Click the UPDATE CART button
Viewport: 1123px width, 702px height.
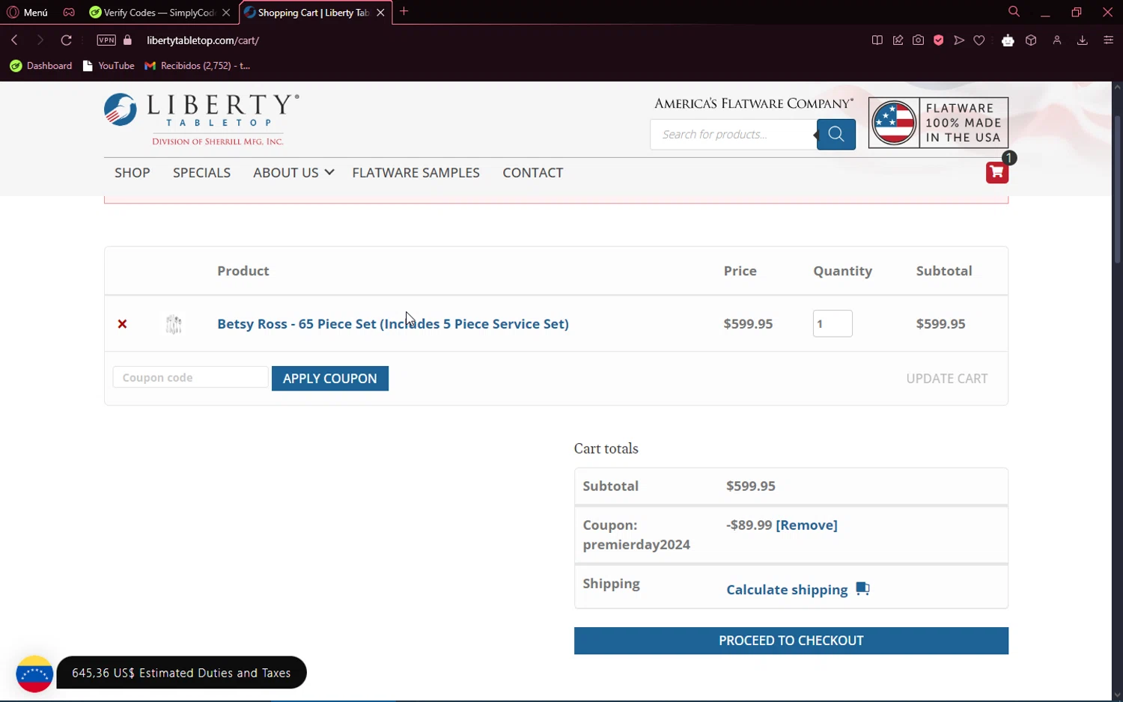947,379
